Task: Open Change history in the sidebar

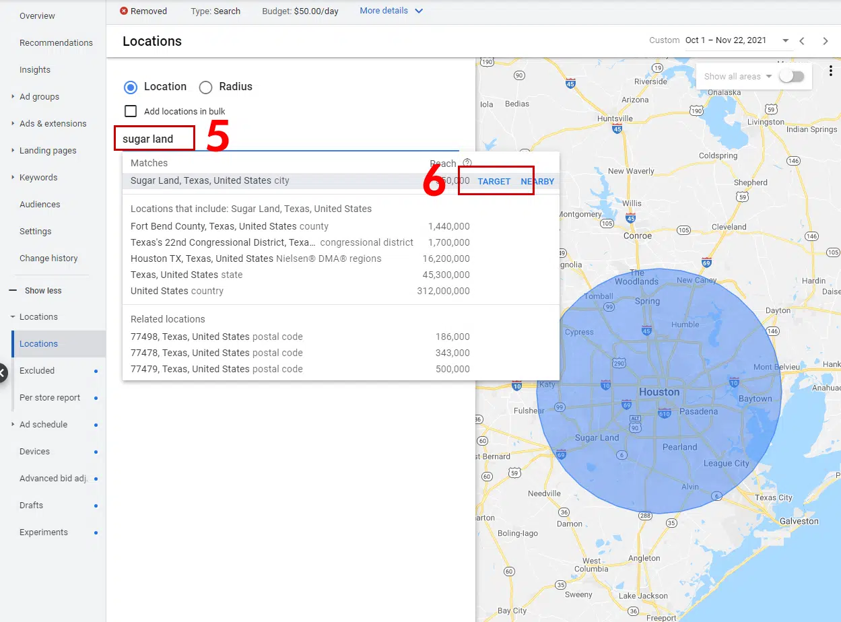Action: (48, 258)
